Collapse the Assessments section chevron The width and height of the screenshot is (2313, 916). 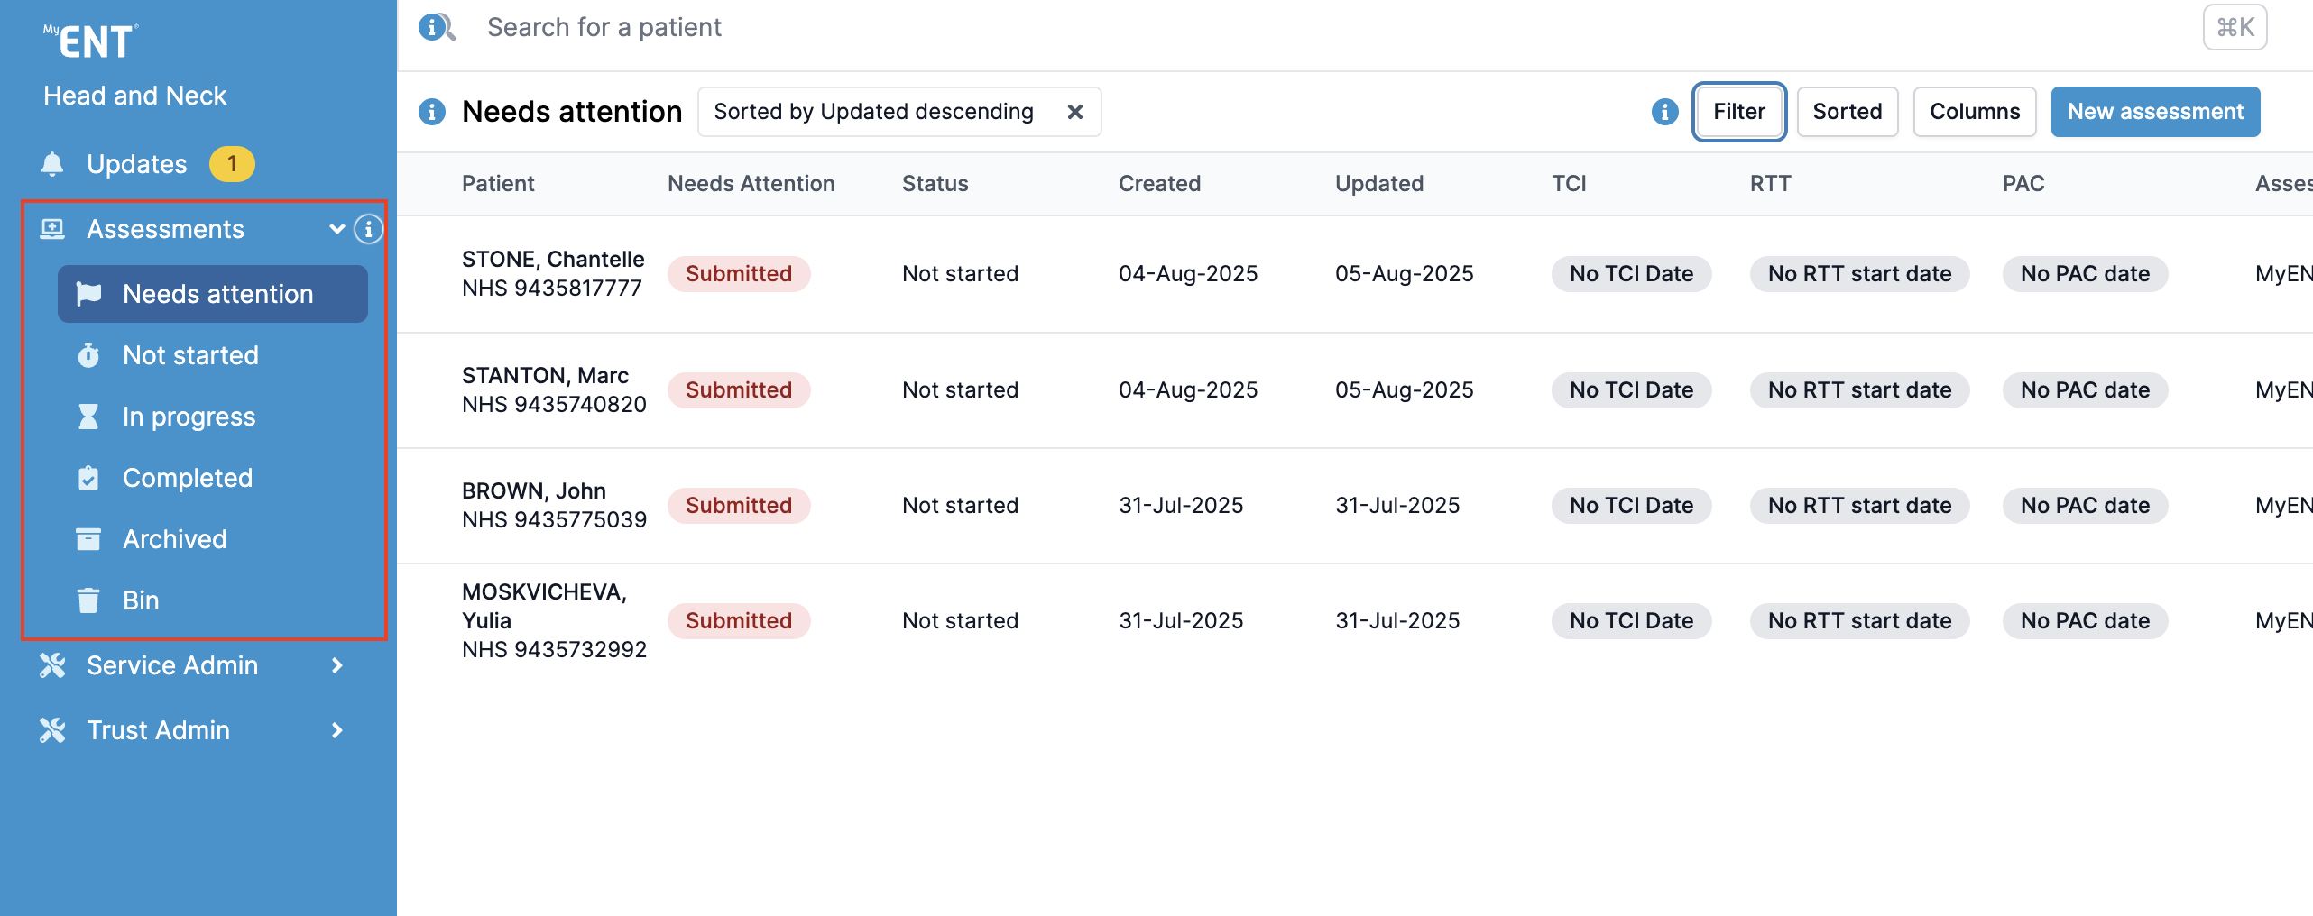(x=337, y=229)
